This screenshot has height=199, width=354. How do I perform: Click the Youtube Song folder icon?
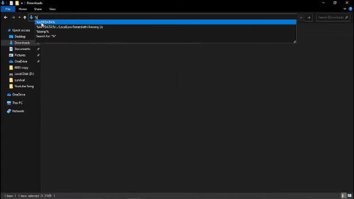point(11,86)
